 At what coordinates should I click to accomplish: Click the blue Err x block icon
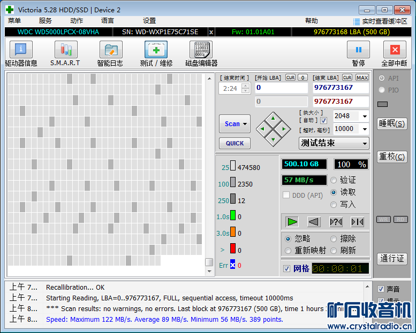[x=232, y=265]
